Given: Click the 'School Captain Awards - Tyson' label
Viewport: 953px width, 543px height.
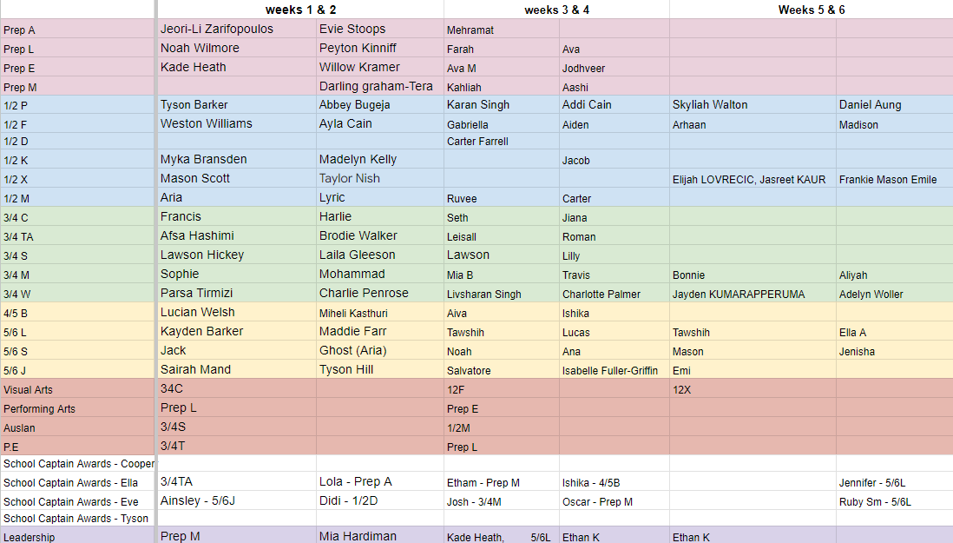Looking at the screenshot, I should 76,519.
